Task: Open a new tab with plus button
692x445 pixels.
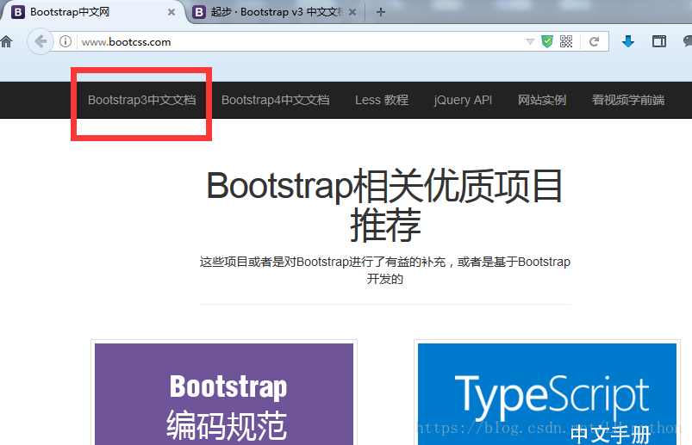Action: point(381,12)
